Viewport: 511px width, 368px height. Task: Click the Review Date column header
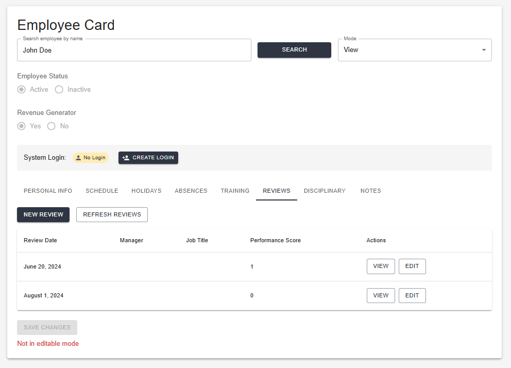click(x=40, y=241)
